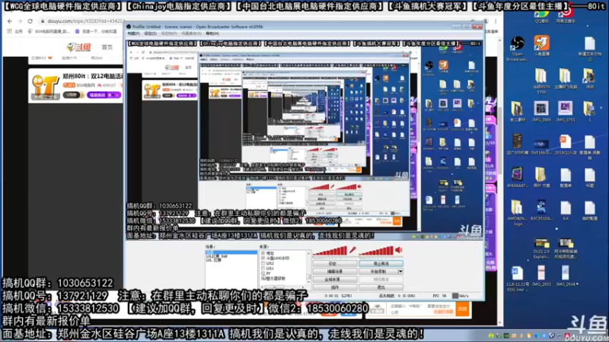This screenshot has width=609, height=342.
Task: Click the 80it streamer avatar thumbnail
Action: (x=44, y=86)
